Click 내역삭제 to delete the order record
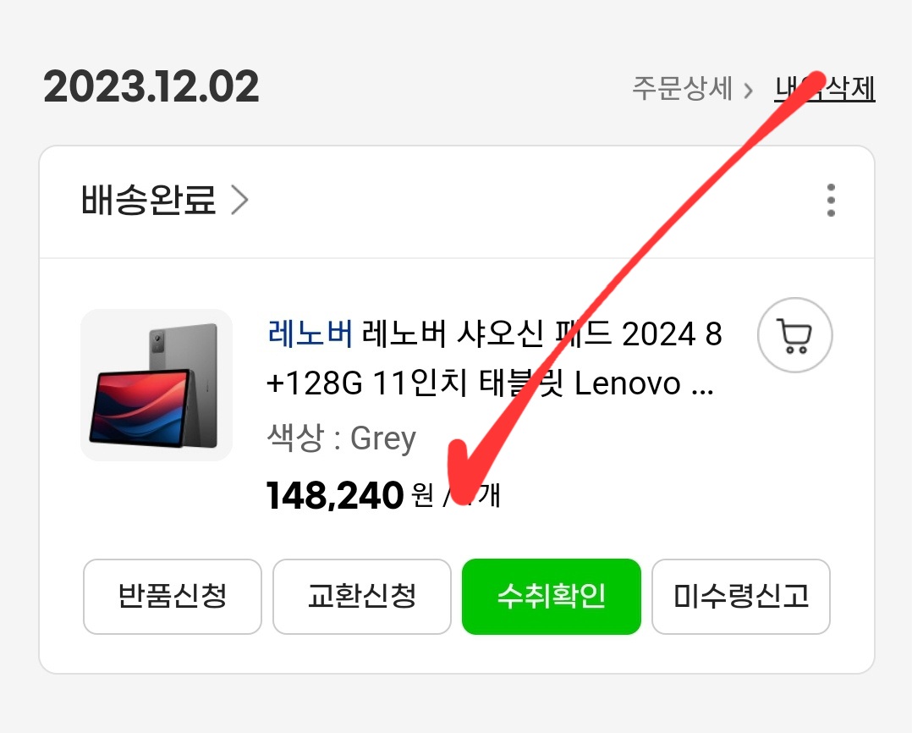This screenshot has height=733, width=912. tap(824, 88)
